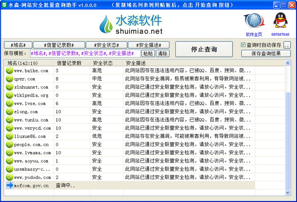Click green check icon for elong.com
The height and width of the screenshot is (202, 297).
tap(9, 111)
